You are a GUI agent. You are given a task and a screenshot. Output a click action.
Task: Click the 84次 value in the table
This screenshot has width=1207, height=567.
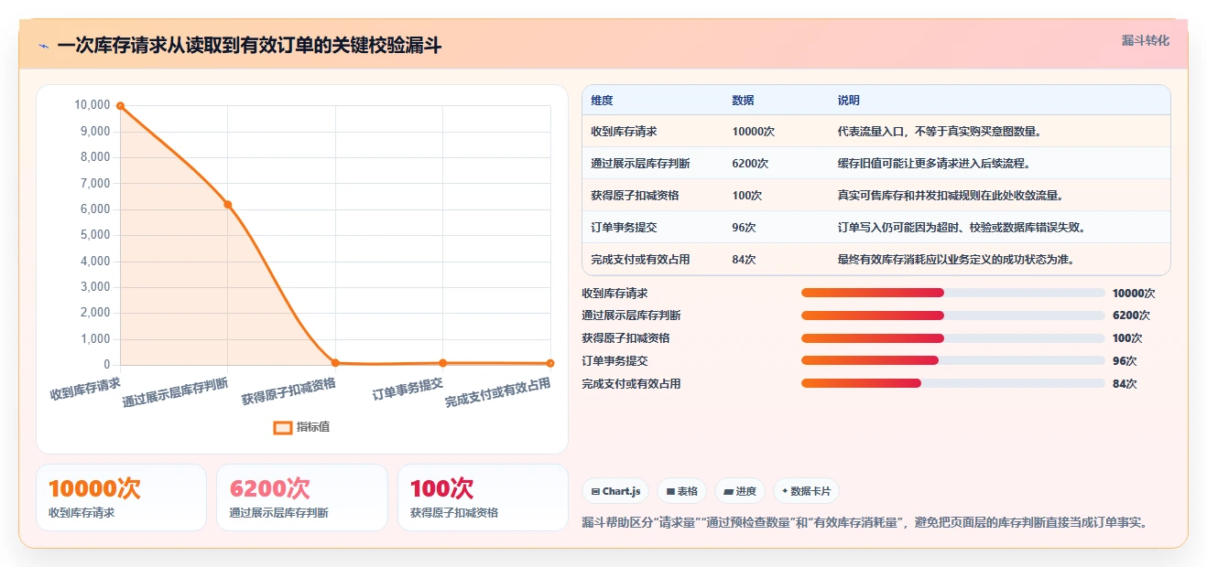(x=744, y=260)
